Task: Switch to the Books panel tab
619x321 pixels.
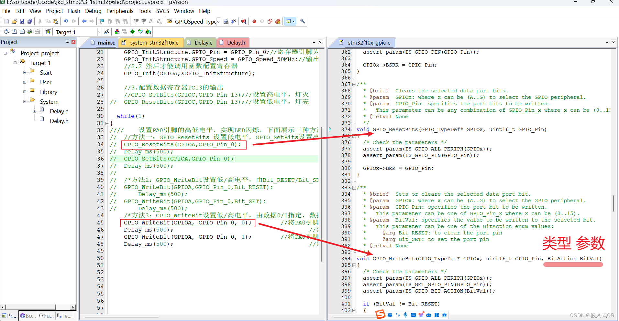Action: [x=28, y=316]
